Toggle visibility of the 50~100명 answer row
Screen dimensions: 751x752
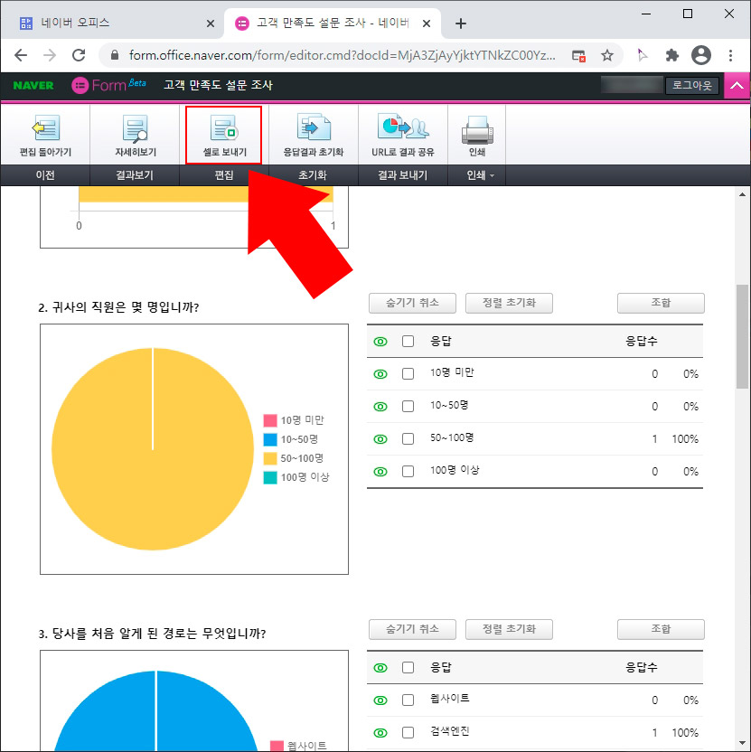380,438
